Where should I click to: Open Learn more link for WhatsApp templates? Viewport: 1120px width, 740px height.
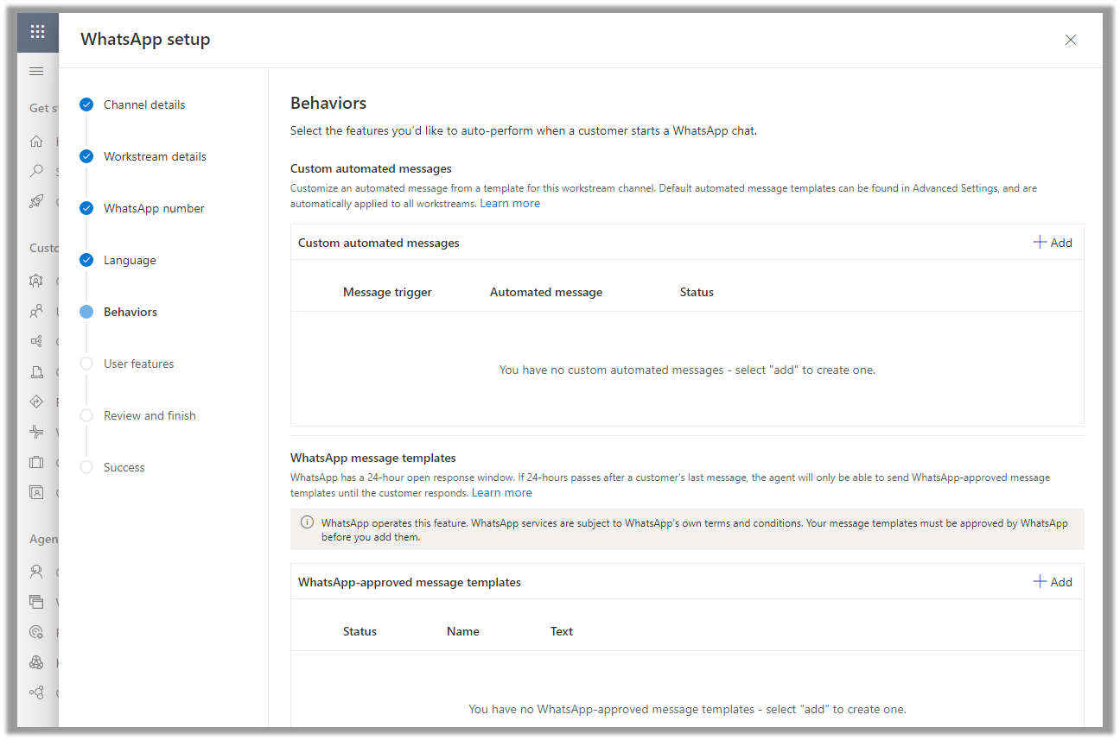point(501,493)
